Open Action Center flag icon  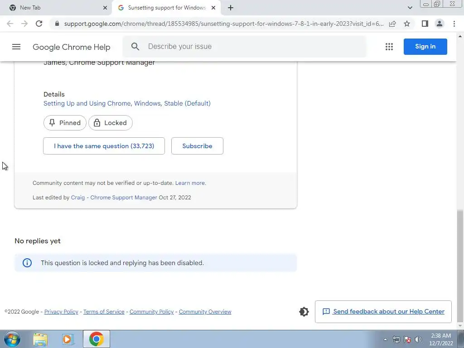coord(407,340)
